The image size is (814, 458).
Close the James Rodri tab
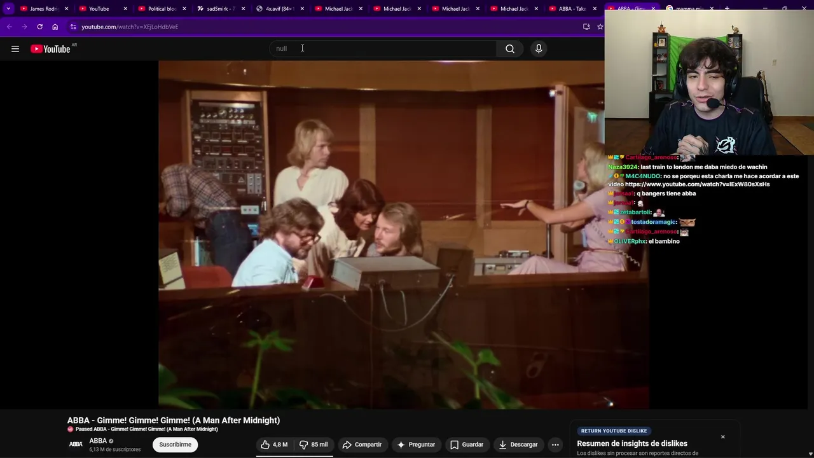click(66, 9)
